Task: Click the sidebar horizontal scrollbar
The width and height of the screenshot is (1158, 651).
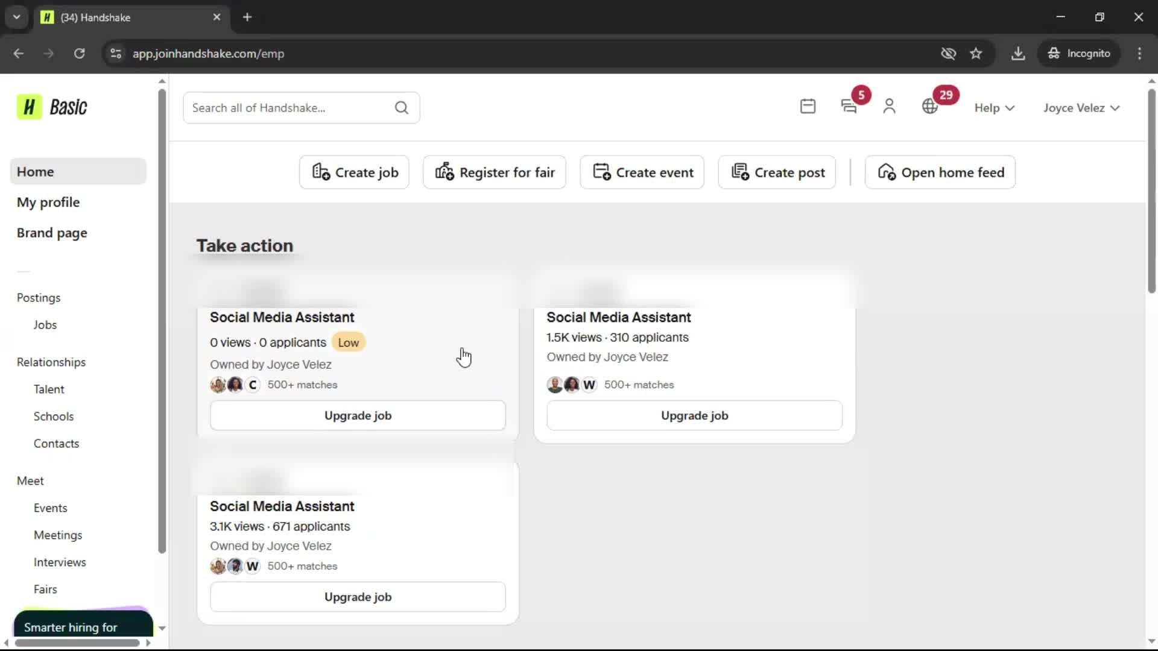Action: tap(77, 643)
